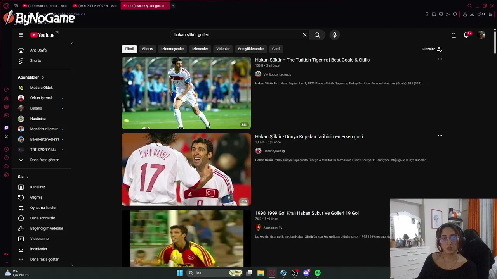Image resolution: width=497 pixels, height=279 pixels.
Task: Open the GX Corner gamepad icon
Action: click(x=16, y=6)
